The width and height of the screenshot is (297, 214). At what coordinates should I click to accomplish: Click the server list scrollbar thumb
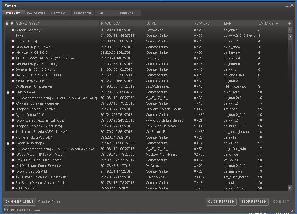click(289, 37)
